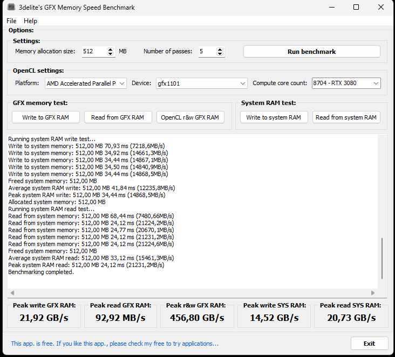Screen dimensions: 395x357
Task: Click the vertical scrollbar thumb of log
Action: coord(382,258)
